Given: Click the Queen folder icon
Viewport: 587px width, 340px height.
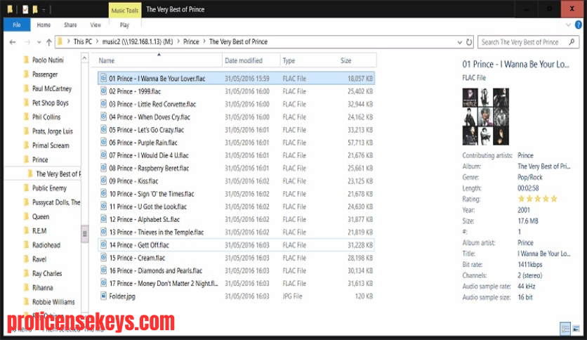Looking at the screenshot, I should (26, 216).
